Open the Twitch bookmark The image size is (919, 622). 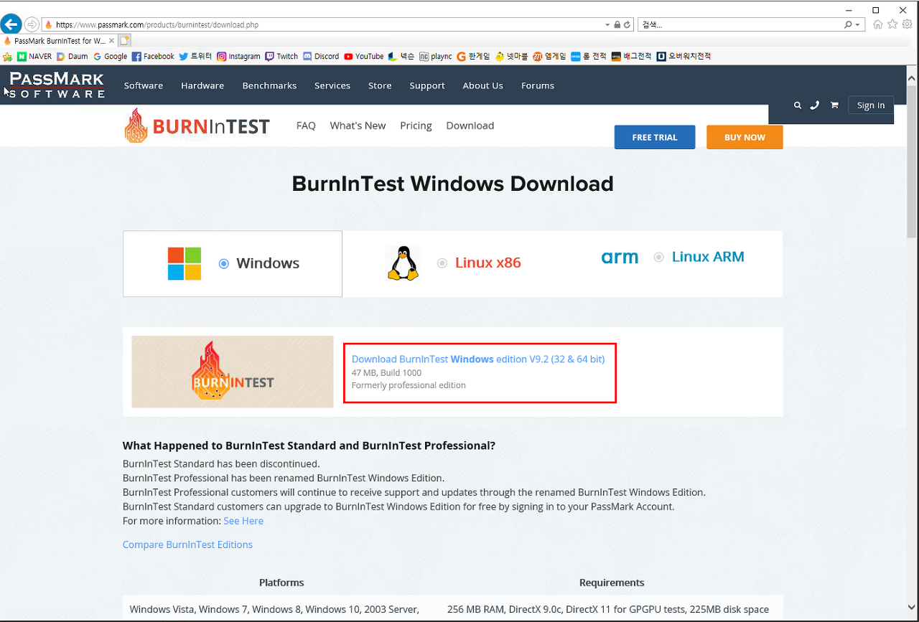click(x=281, y=57)
